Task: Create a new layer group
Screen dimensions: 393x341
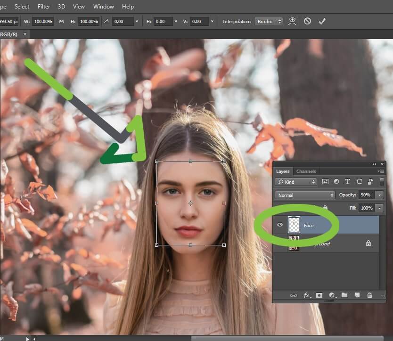Action: pos(344,295)
